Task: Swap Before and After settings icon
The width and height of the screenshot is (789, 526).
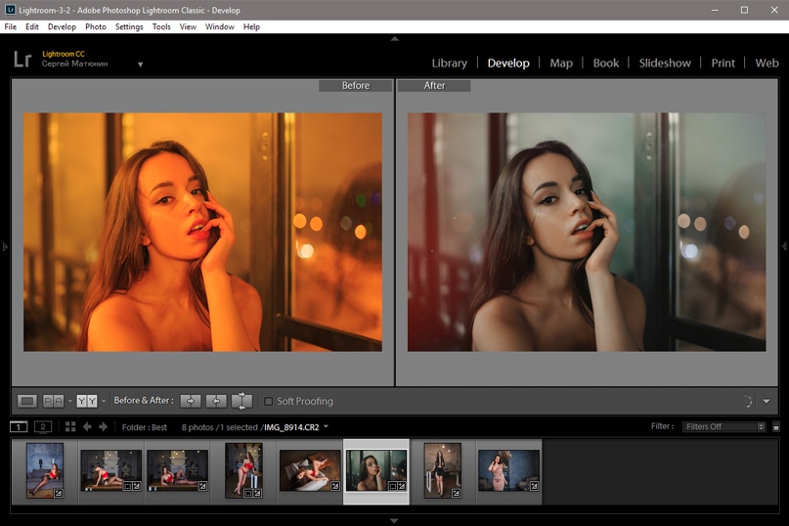Action: (x=241, y=401)
